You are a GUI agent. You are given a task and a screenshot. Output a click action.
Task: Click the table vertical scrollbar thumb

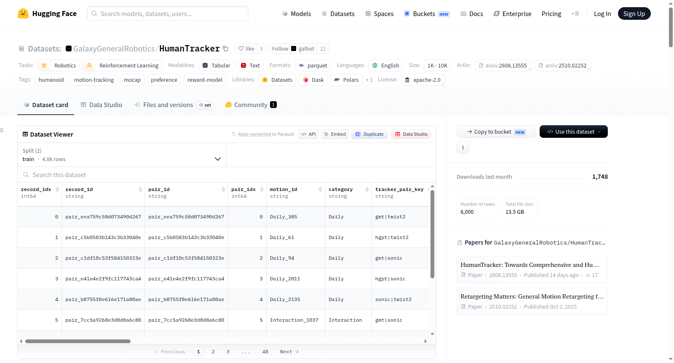pyautogui.click(x=432, y=234)
